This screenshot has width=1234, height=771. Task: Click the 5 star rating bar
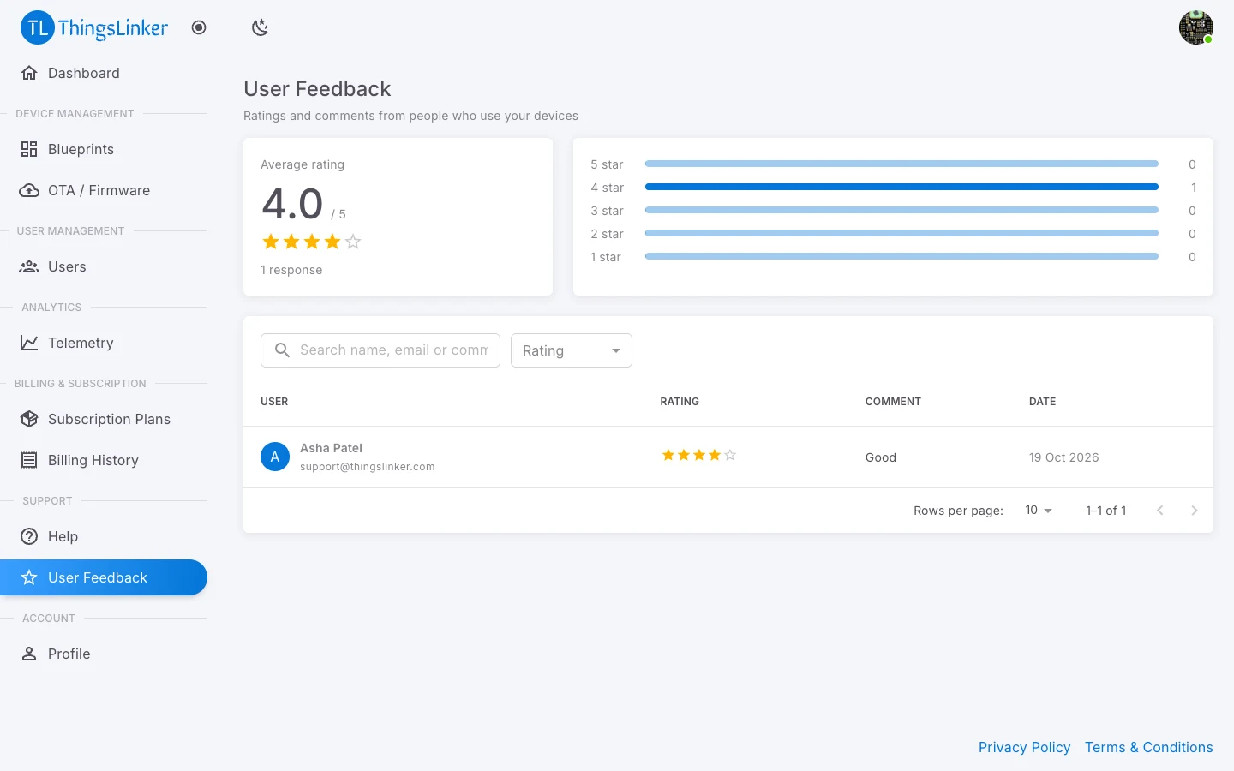coord(902,164)
